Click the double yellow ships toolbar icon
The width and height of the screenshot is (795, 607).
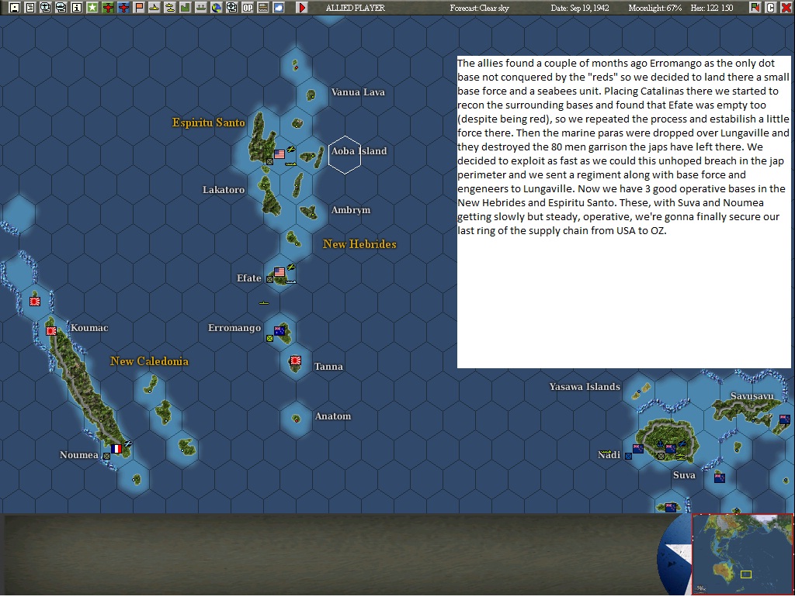(170, 8)
